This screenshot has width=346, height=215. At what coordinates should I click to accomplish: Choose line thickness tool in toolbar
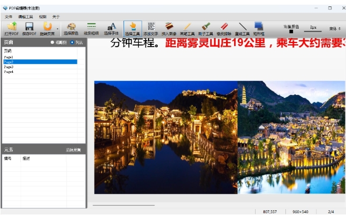pyautogui.click(x=91, y=29)
